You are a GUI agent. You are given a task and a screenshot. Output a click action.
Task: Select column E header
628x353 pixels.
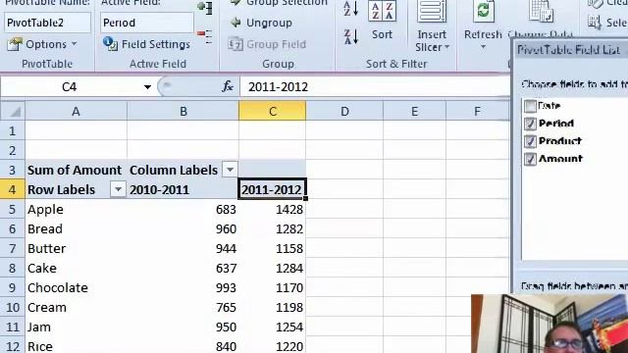tap(414, 111)
